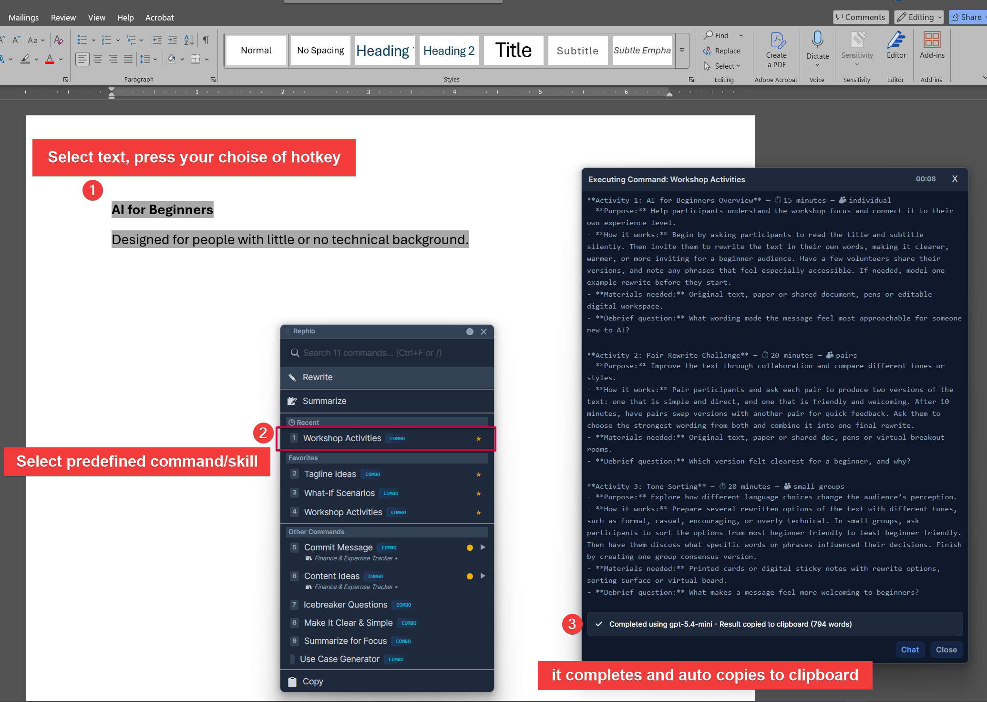The image size is (987, 702).
Task: Open Styles pane dialog launcher
Action: pos(691,80)
